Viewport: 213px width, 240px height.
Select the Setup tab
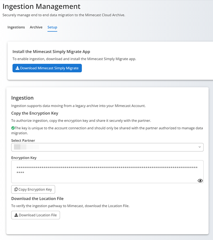pos(52,27)
